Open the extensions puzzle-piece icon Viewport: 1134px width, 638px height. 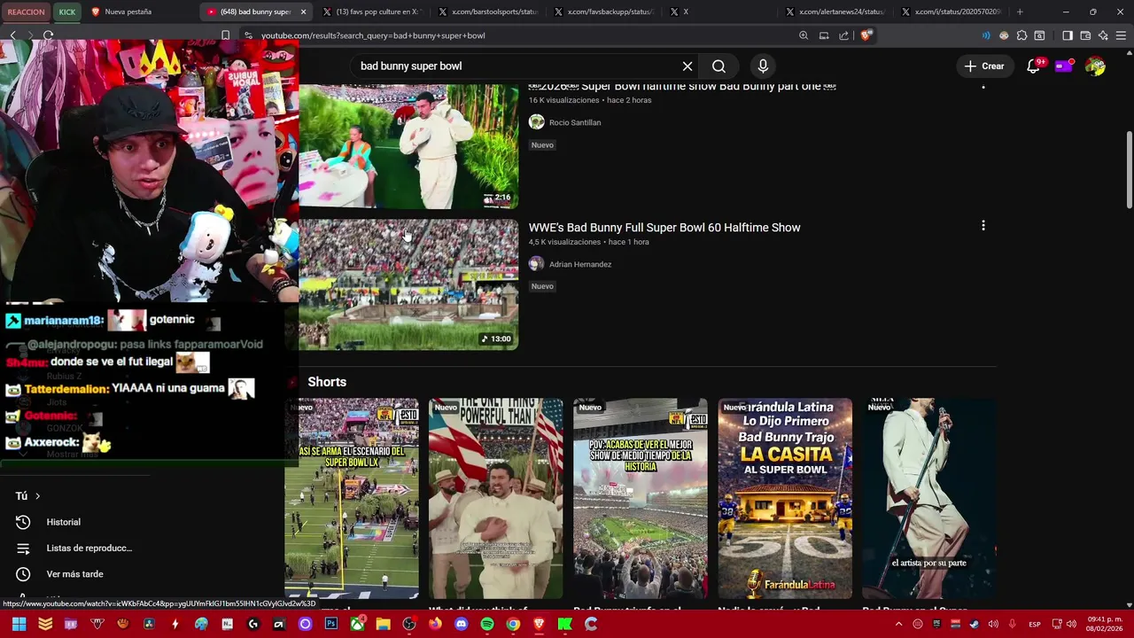1021,35
